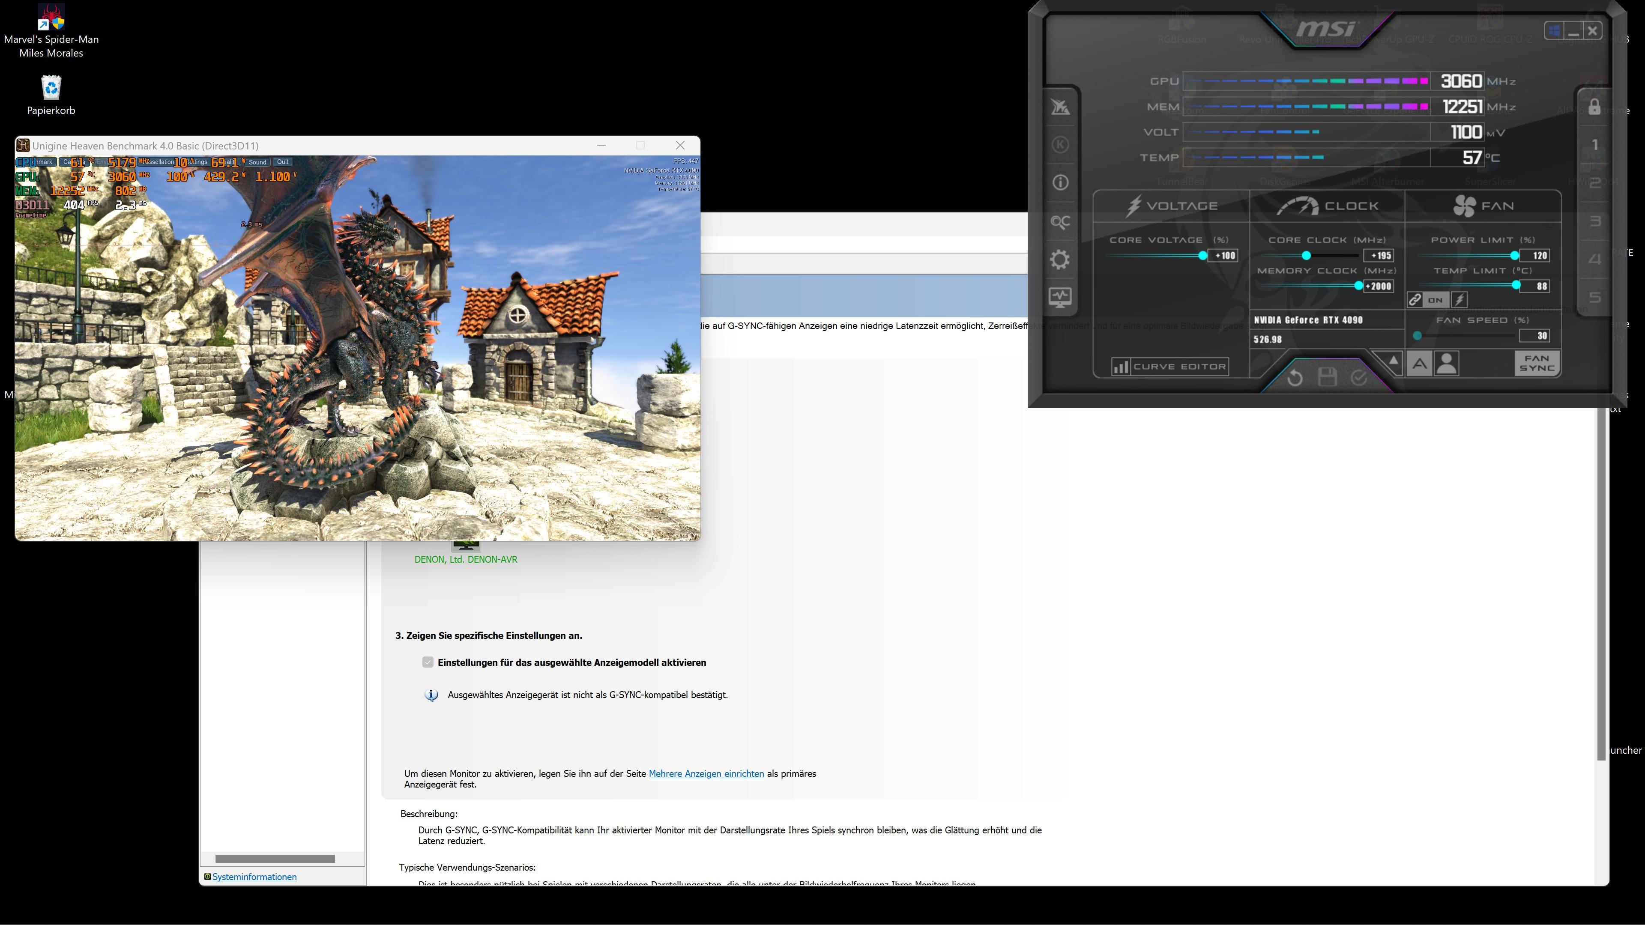The height and width of the screenshot is (925, 1645).
Task: Open Marvel's Spider-Man Miles Morales desktop shortcut
Action: coord(51,31)
